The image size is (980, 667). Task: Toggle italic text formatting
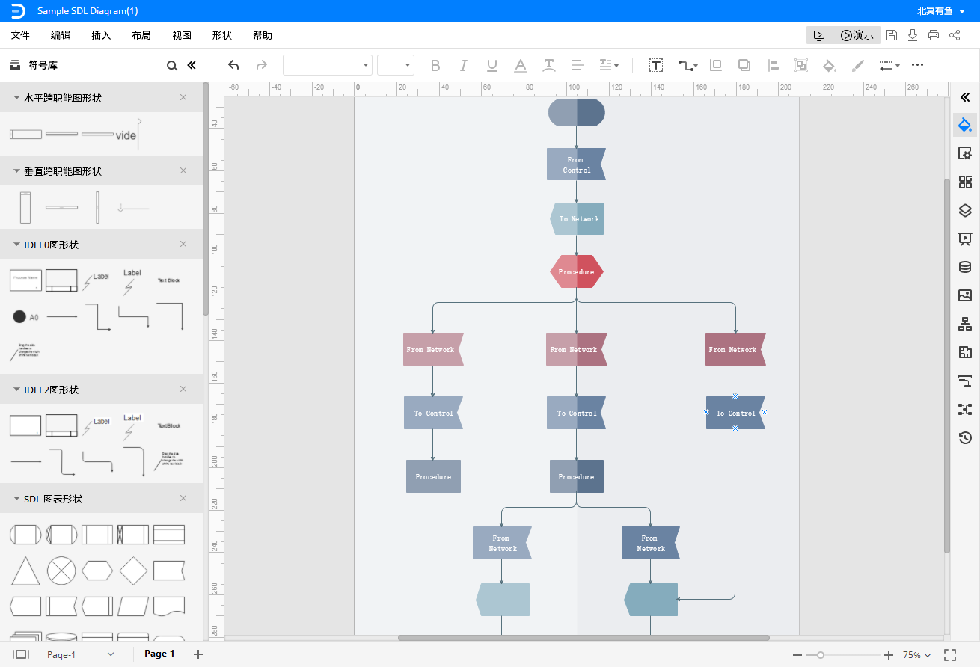click(464, 65)
